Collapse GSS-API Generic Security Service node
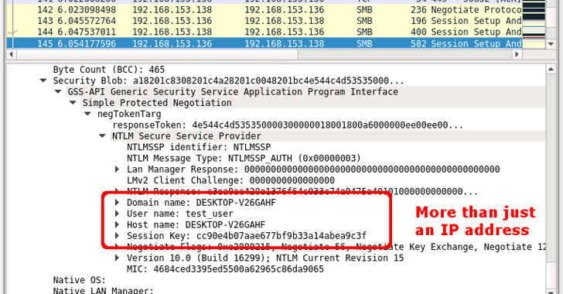 tap(58, 91)
